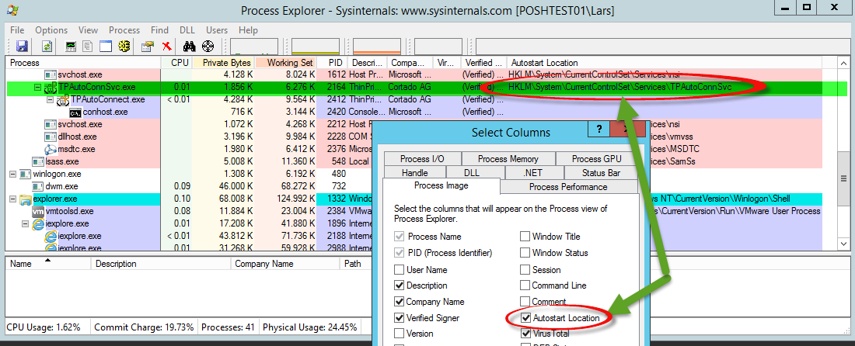Image resolution: width=855 pixels, height=346 pixels.
Task: Collapse the first iexplore.exe tree node
Action: [x=25, y=223]
